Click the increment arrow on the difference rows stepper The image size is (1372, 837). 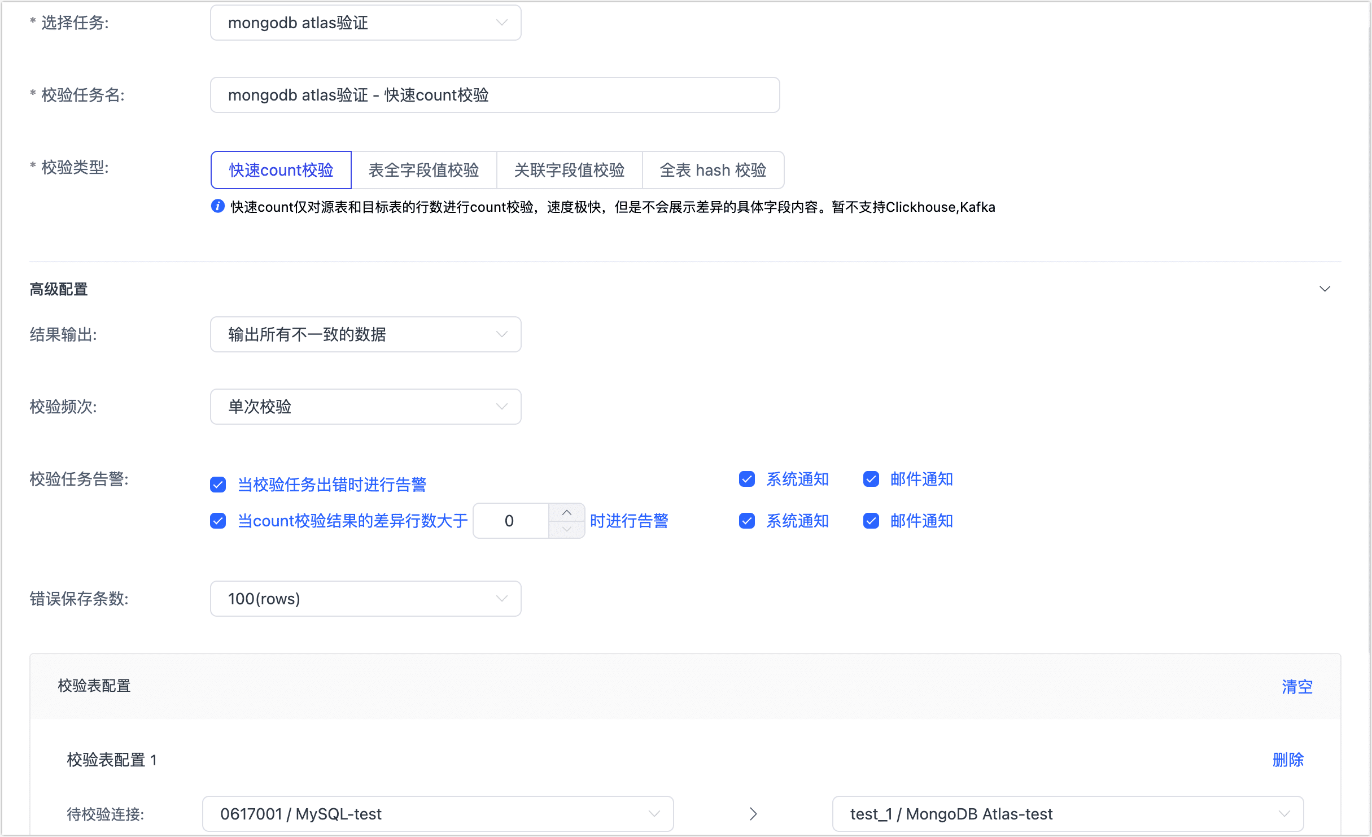pos(567,512)
